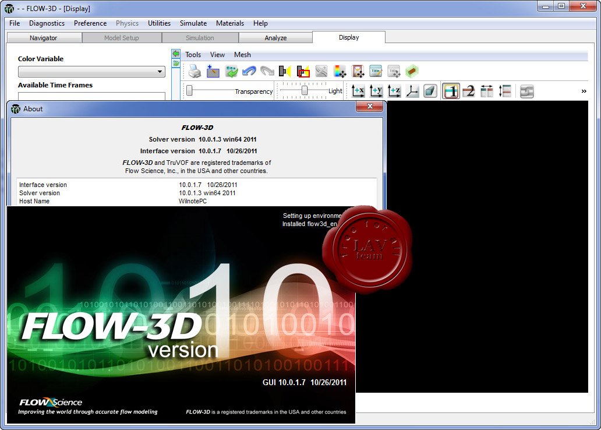Open the Color Variable dropdown
The image size is (601, 430).
tap(91, 72)
